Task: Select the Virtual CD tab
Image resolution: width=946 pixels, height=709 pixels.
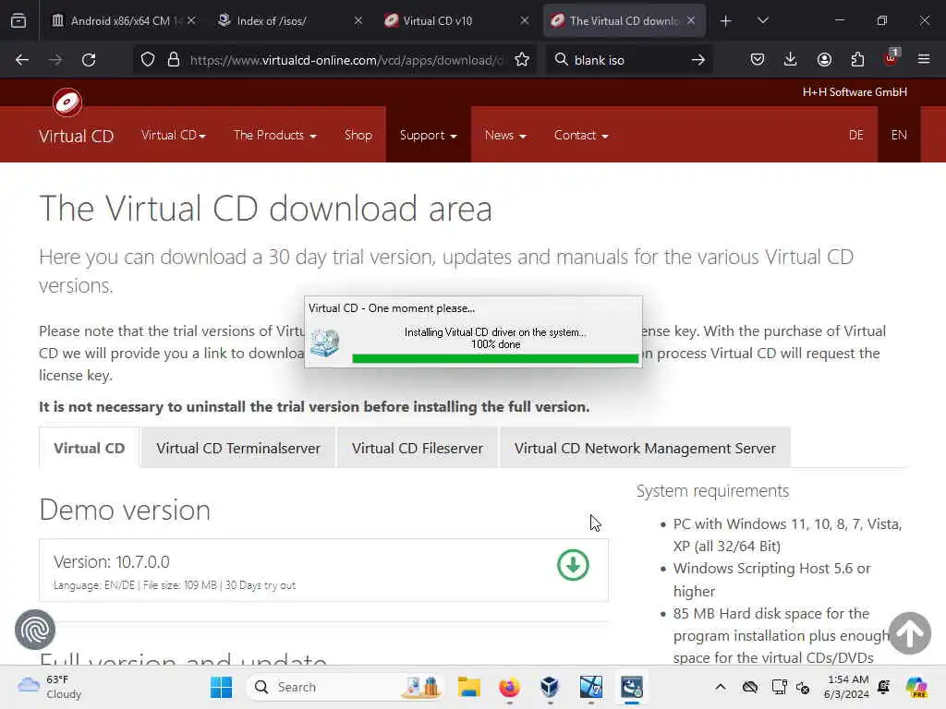Action: (90, 448)
